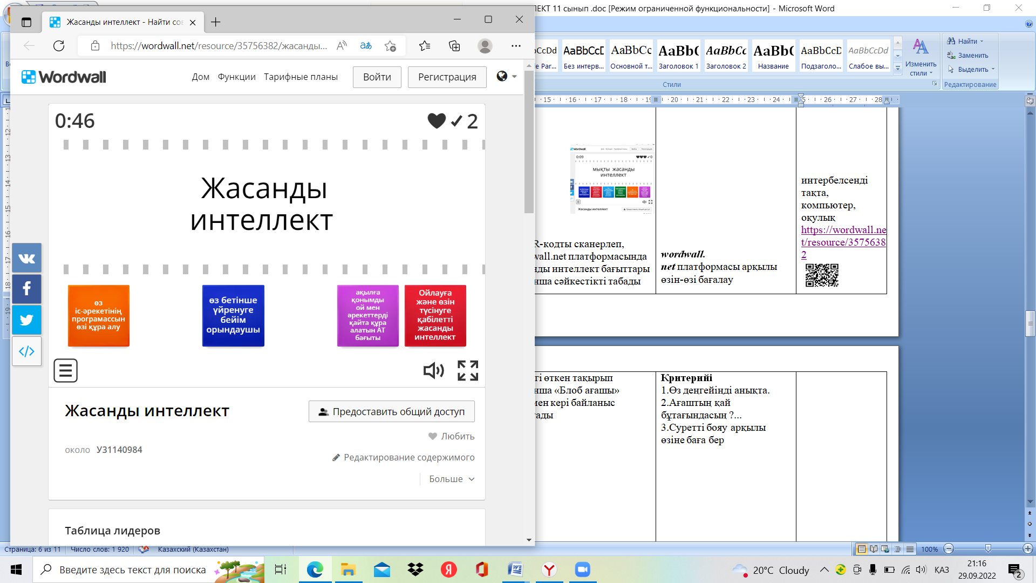The height and width of the screenshot is (583, 1036).
Task: Select the purple 'ақылға қонымды' card
Action: point(368,315)
